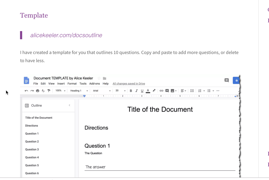Viewport: 269px width, 180px height.
Task: Open the Tools menu
Action: (x=83, y=84)
